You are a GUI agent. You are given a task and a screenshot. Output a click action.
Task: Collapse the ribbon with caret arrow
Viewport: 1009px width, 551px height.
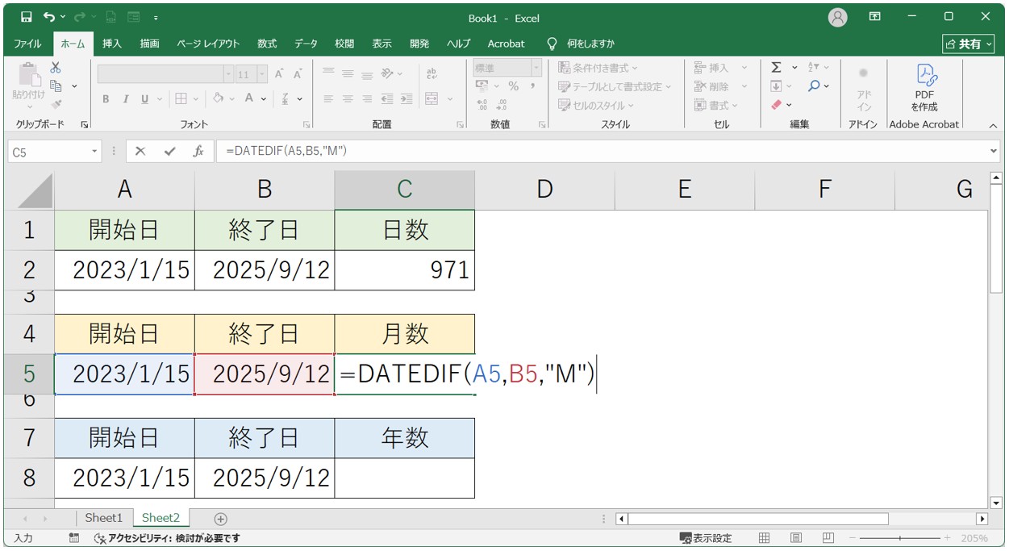tap(993, 126)
